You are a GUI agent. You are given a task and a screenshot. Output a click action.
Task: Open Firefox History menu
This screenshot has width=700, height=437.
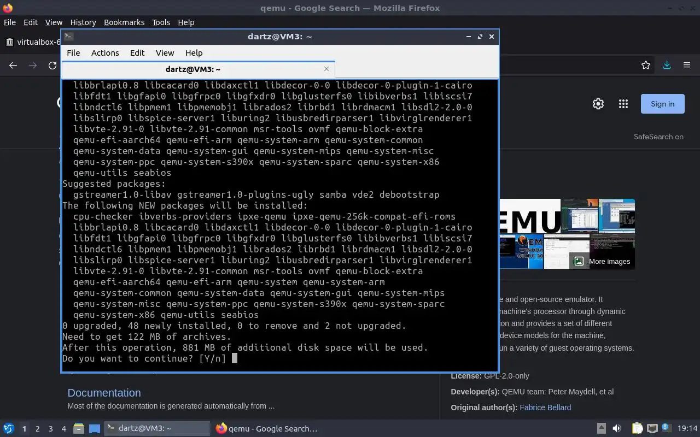83,22
